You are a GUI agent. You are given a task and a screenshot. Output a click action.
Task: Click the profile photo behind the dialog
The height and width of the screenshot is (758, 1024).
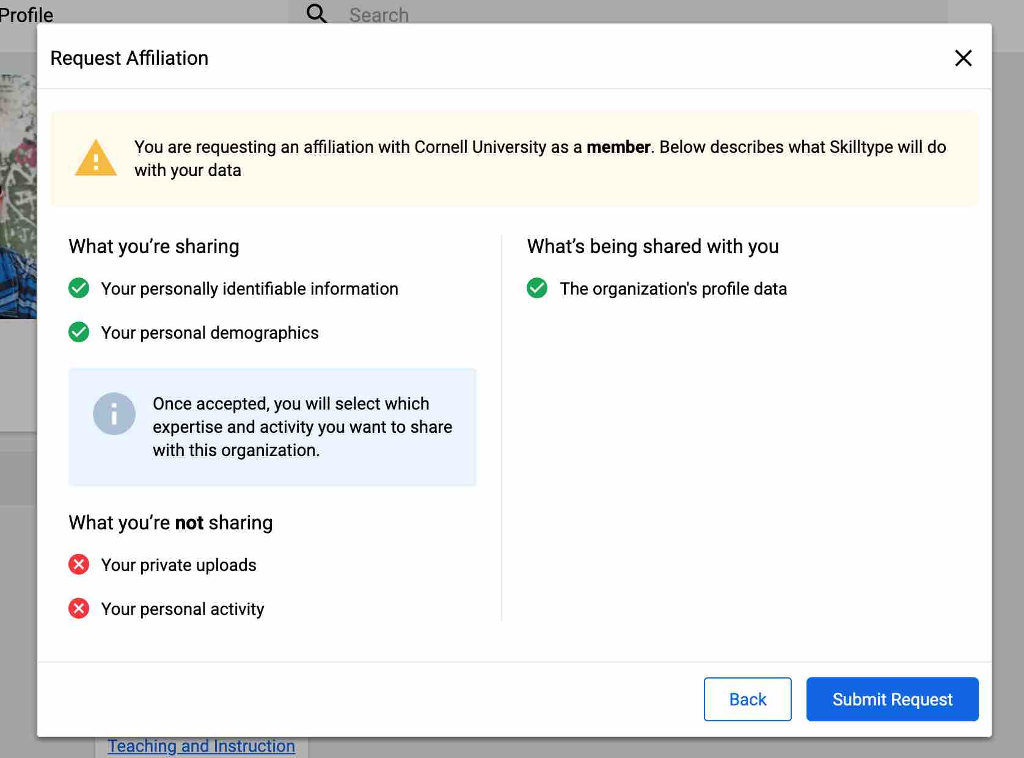pyautogui.click(x=18, y=197)
